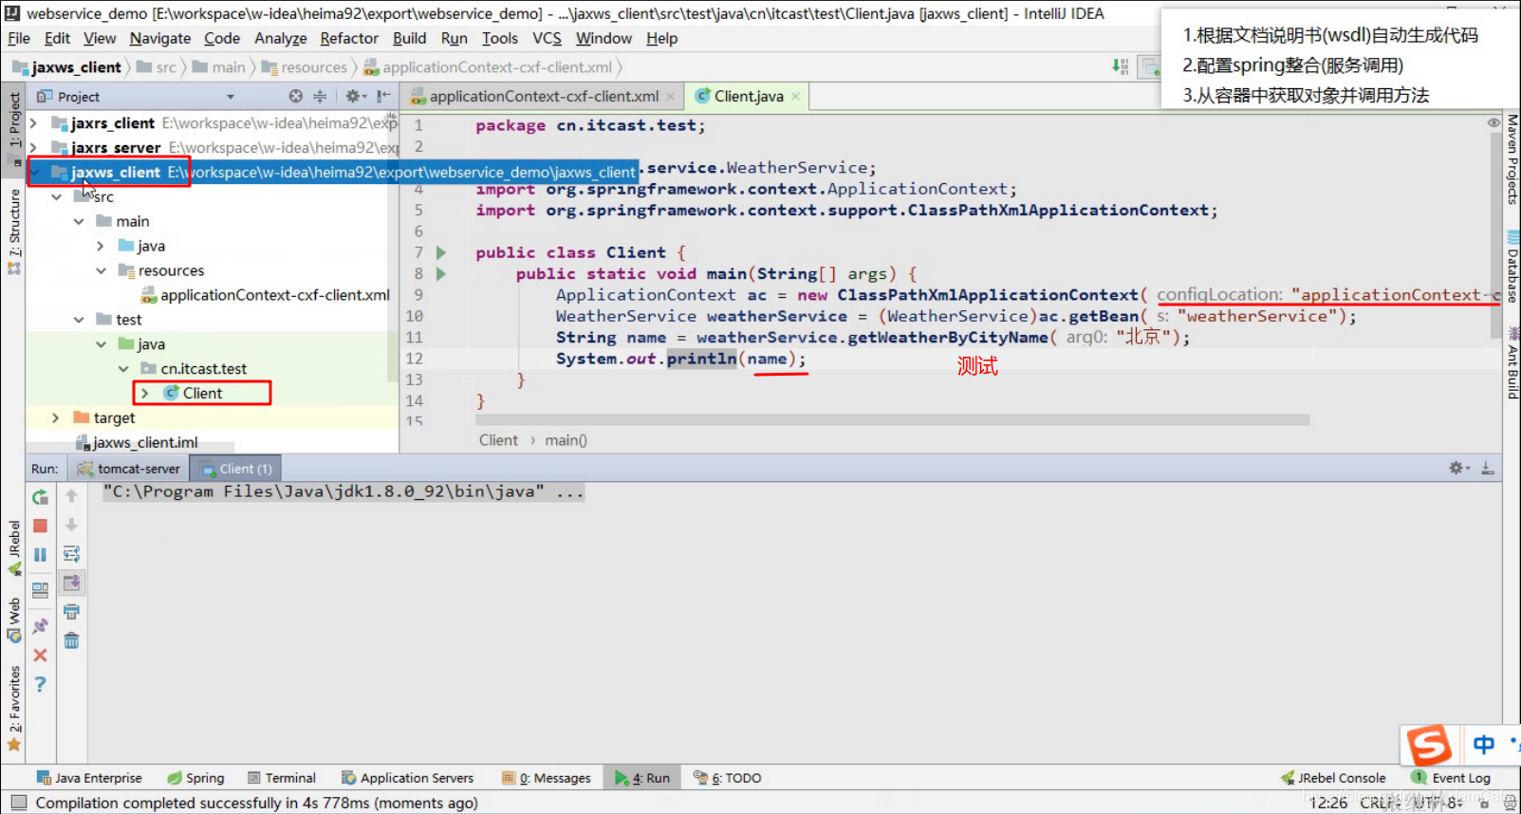Open Database side panel

1512,267
